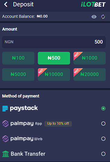Screen dimensions: 110x162
Task: Choose the ₦5000 amount button
Action: click(x=18, y=74)
